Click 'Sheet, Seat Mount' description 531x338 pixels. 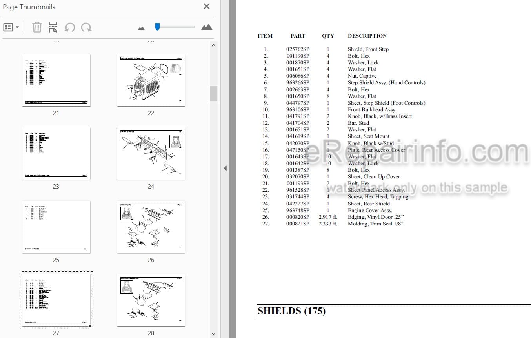click(x=369, y=136)
